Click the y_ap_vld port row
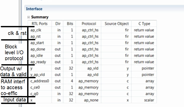 [92, 75]
